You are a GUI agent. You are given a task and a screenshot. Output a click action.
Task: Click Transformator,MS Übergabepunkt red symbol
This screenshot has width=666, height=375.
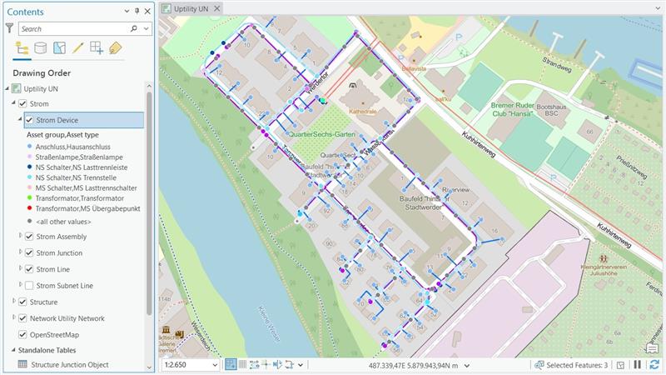click(29, 207)
